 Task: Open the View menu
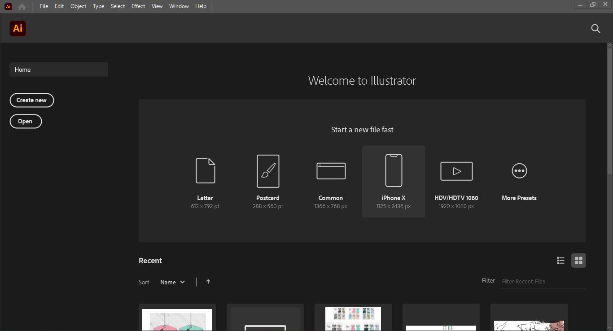pyautogui.click(x=157, y=6)
